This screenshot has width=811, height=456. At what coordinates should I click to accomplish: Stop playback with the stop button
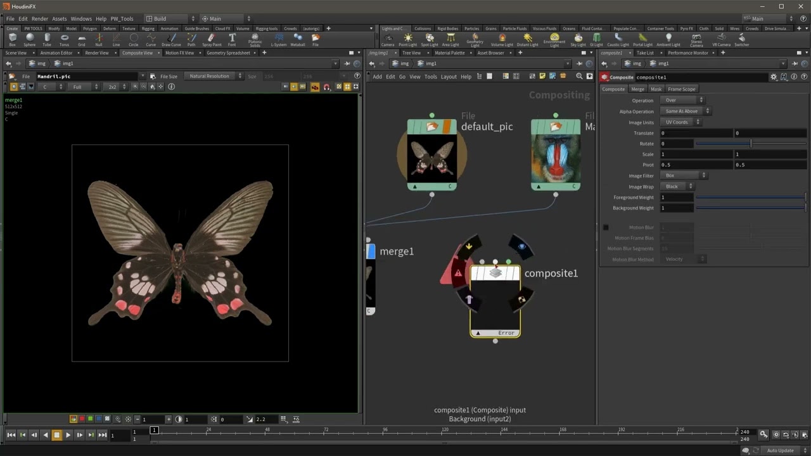(x=56, y=434)
